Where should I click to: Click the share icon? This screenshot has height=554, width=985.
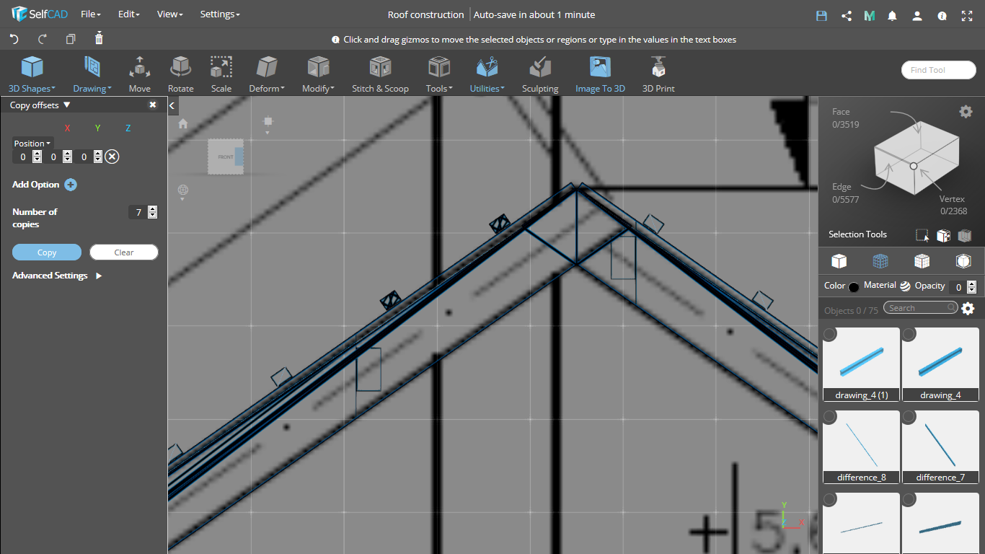click(847, 15)
